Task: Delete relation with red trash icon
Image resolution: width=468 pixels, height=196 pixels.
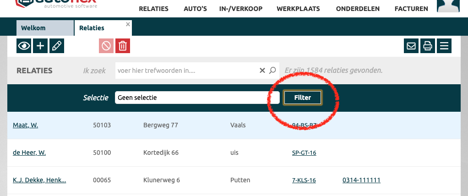Action: 123,46
